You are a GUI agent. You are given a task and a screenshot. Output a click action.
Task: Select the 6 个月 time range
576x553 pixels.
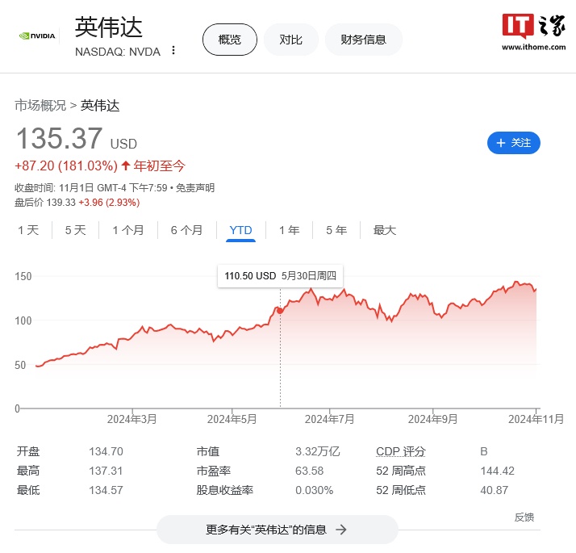tap(186, 230)
